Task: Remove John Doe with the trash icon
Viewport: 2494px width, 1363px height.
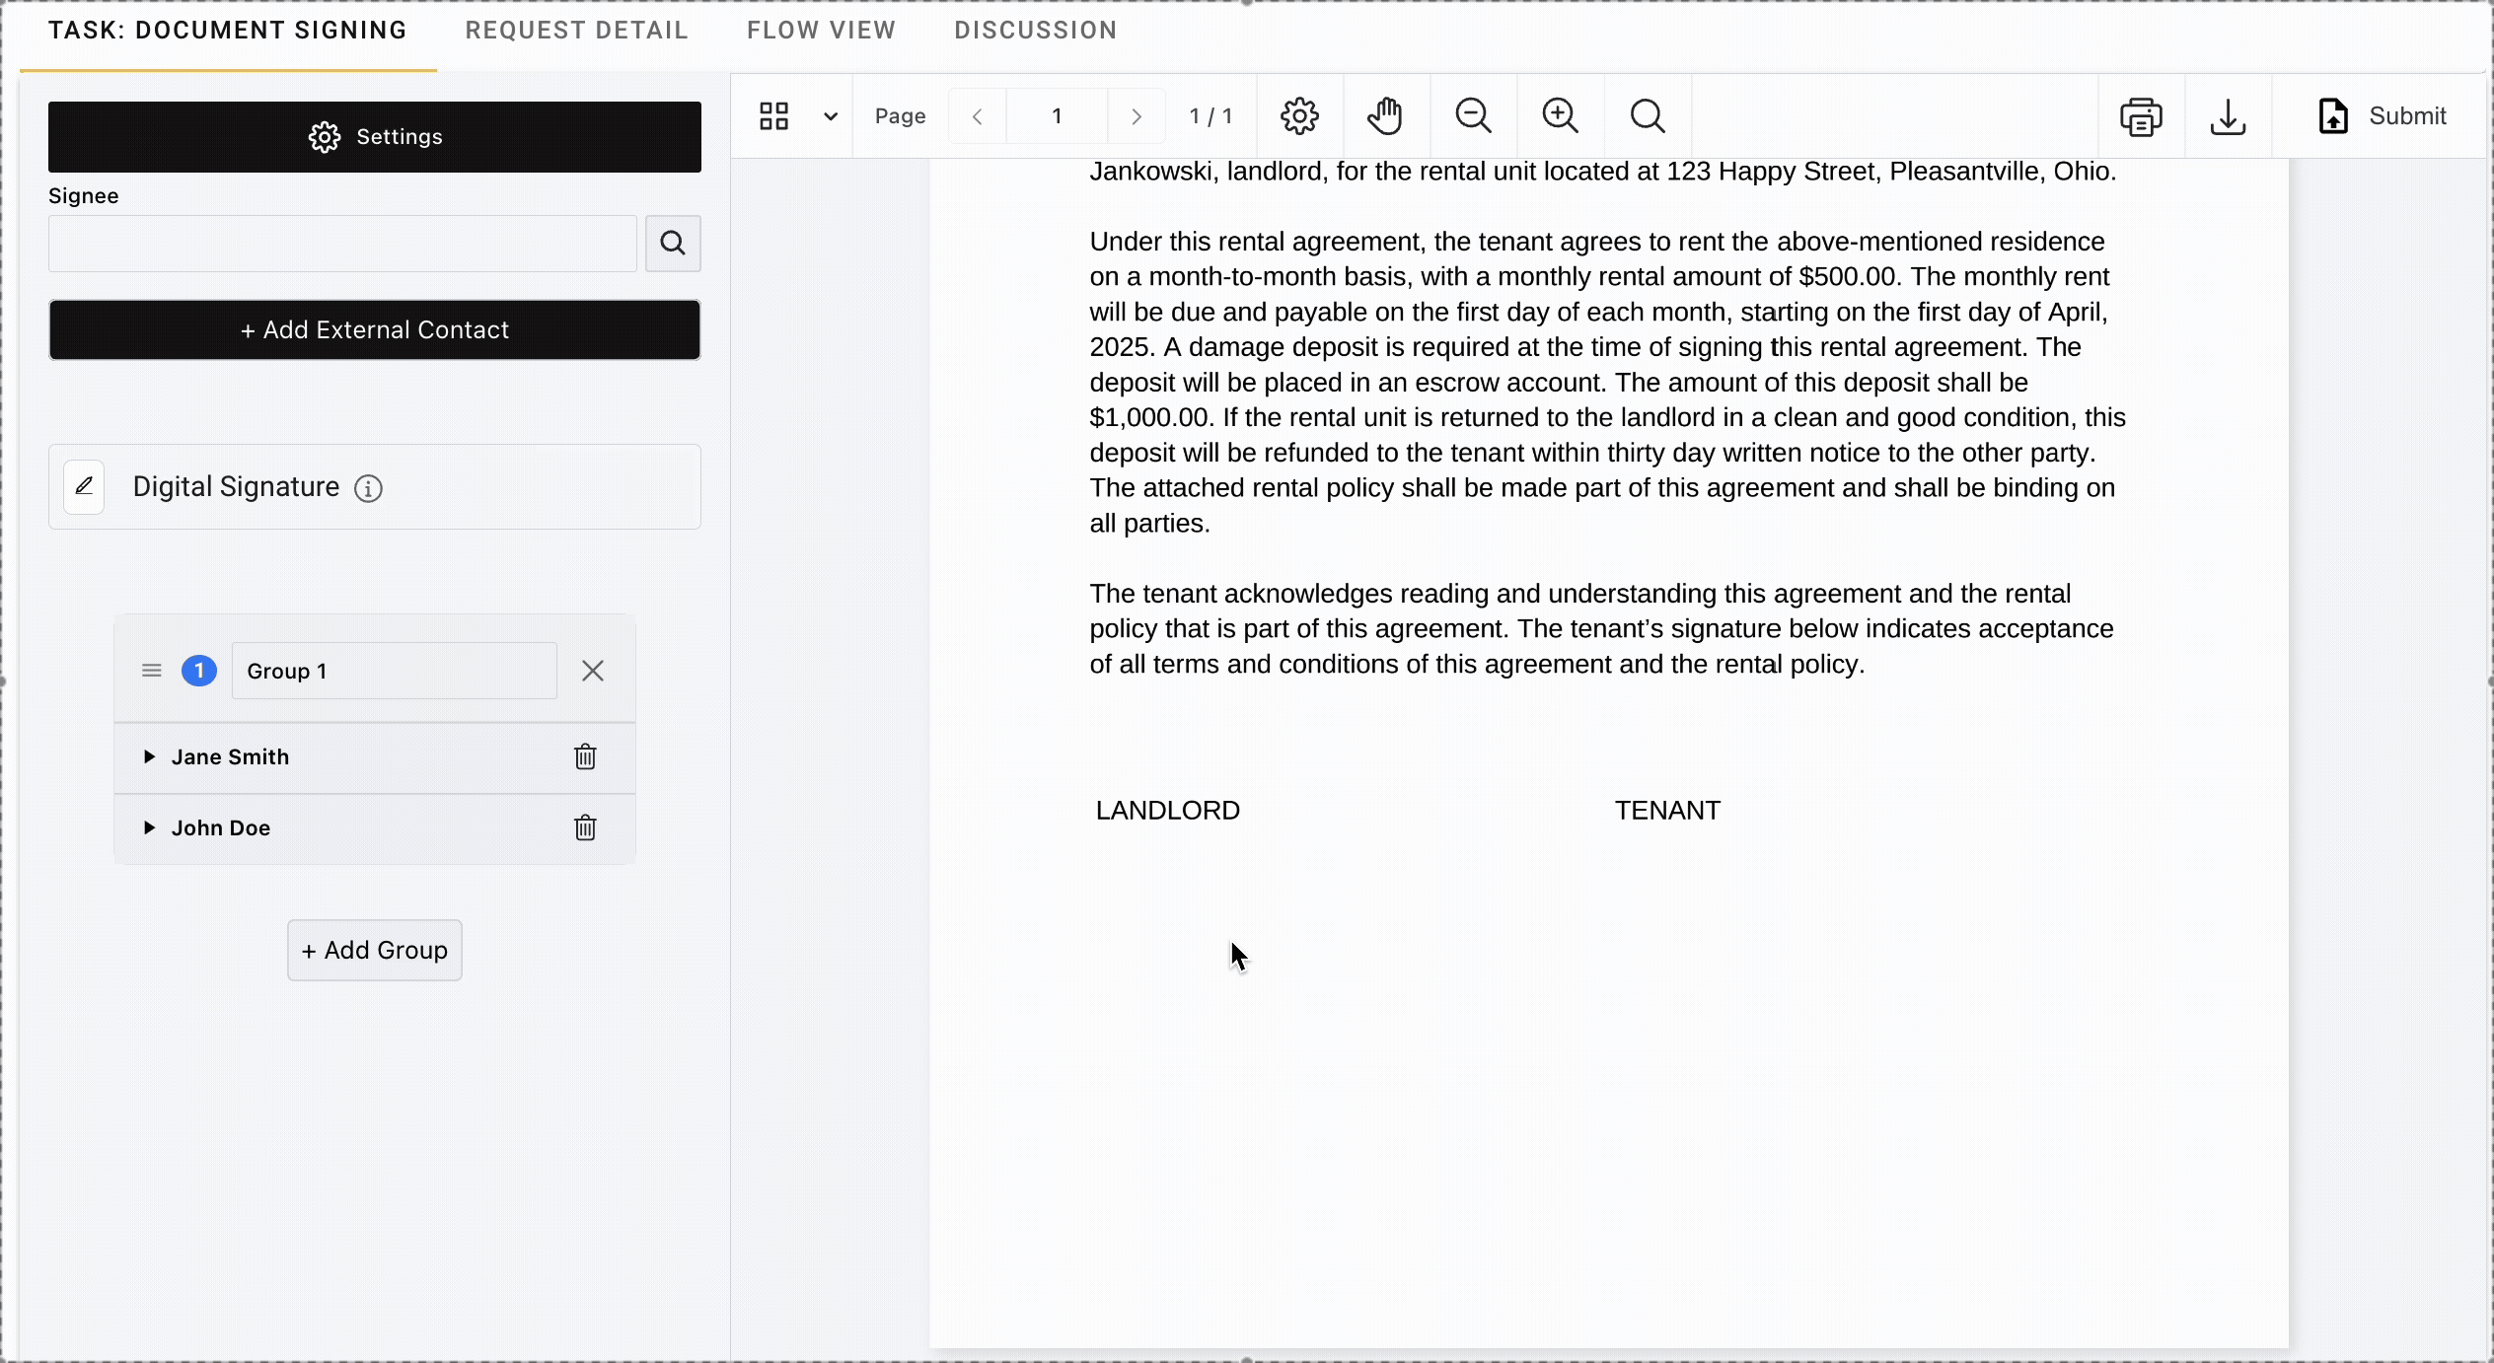Action: point(585,827)
